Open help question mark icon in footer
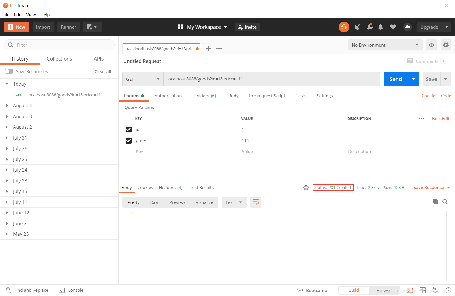Screen dimensions: 455x296 (448, 290)
